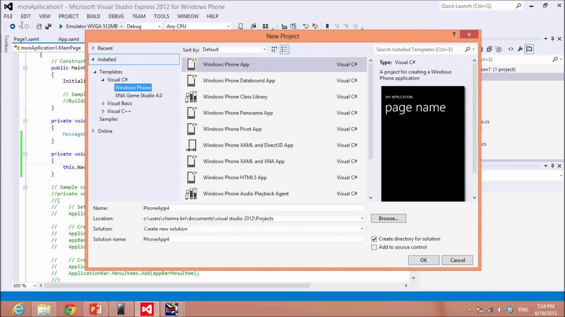Collapse the Templates tree node
565x317 pixels.
pyautogui.click(x=94, y=72)
